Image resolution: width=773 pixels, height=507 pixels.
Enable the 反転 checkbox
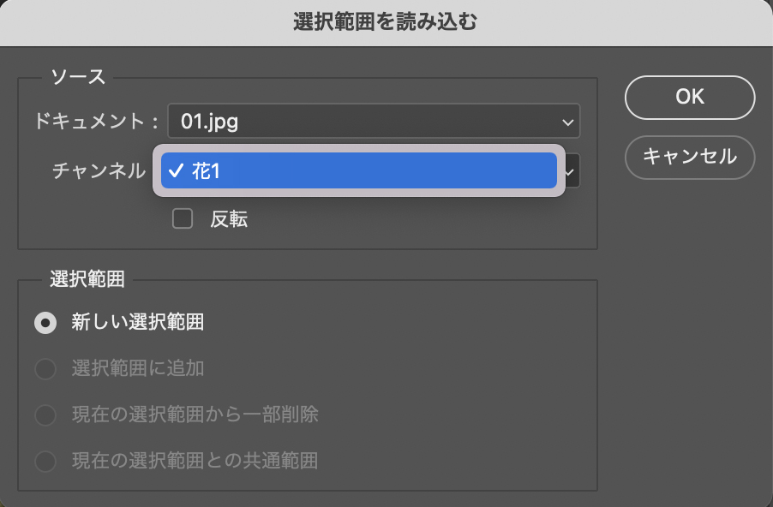click(183, 219)
